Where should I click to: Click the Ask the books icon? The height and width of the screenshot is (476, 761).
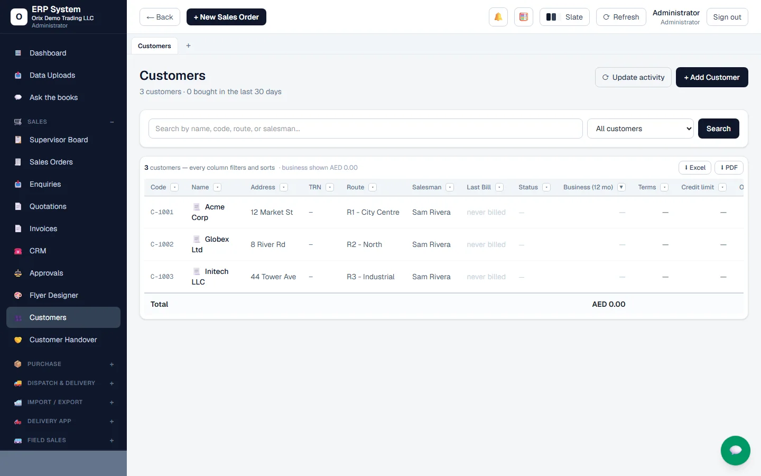[x=18, y=97]
